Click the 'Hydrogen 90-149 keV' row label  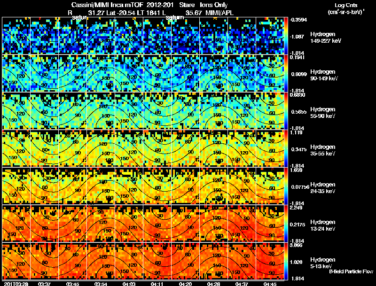click(324, 75)
